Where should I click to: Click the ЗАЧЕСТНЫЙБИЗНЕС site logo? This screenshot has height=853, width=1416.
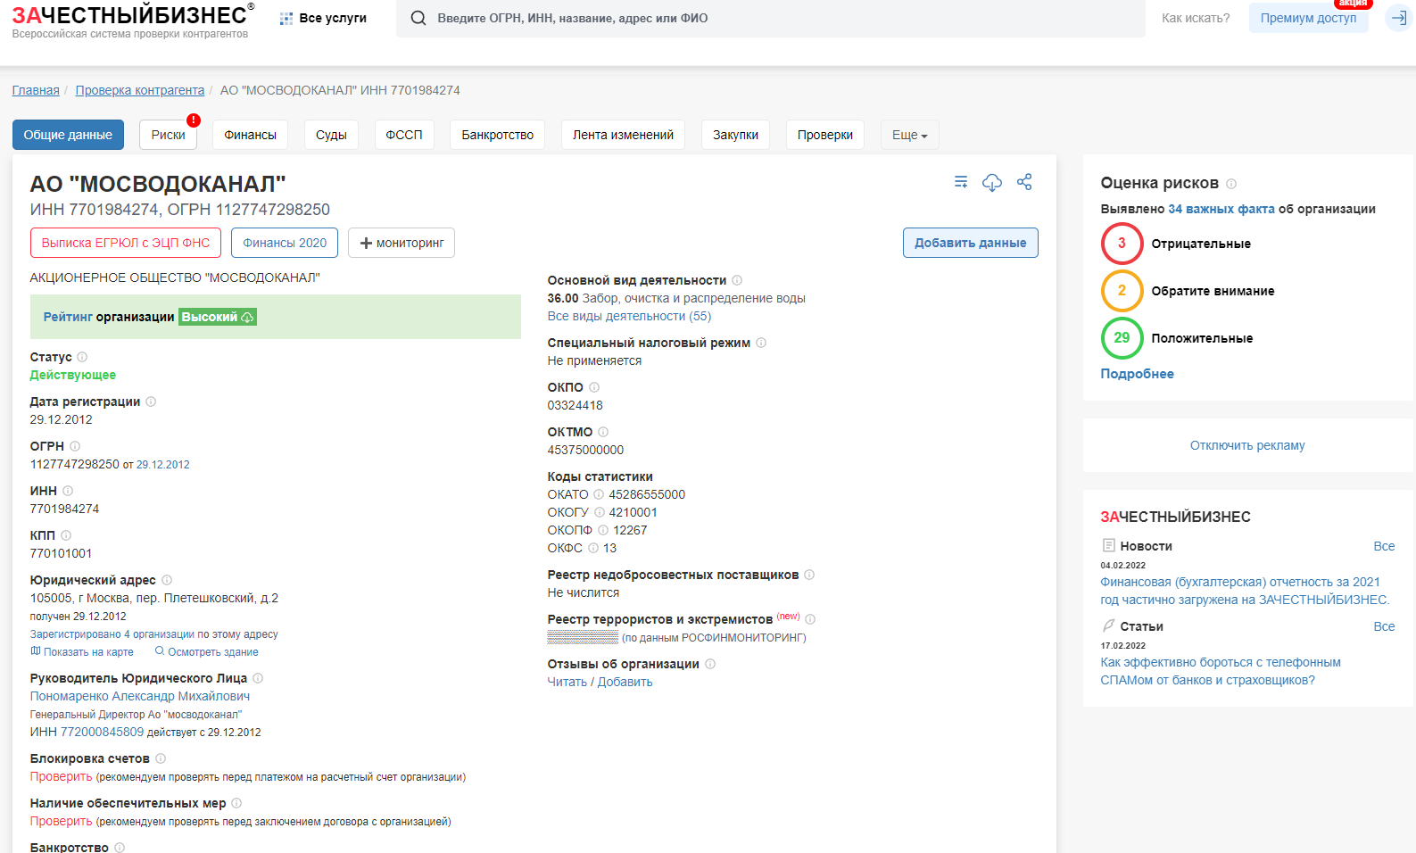(133, 21)
